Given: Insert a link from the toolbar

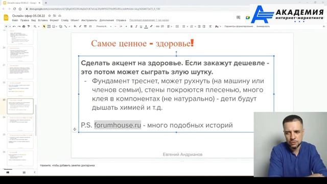Looking at the screenshot, I should coord(157,27).
